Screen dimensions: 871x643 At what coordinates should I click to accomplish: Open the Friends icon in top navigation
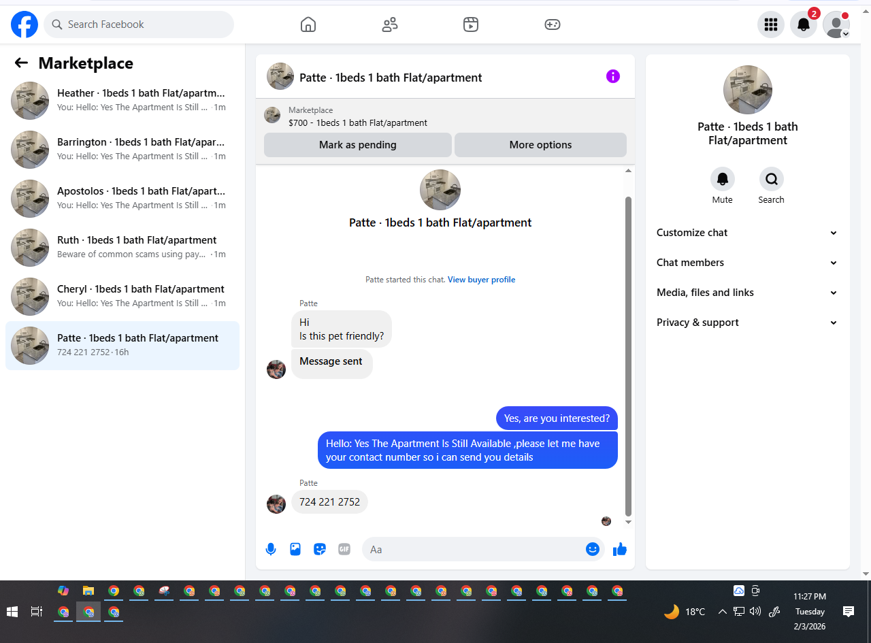pos(390,24)
